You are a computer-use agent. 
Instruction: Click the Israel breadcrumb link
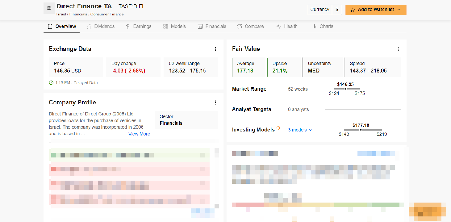point(61,14)
